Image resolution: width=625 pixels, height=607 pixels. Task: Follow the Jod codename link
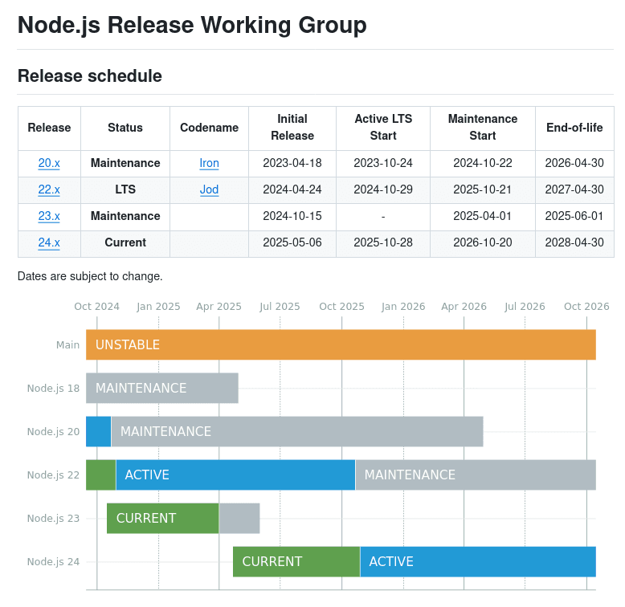(209, 189)
